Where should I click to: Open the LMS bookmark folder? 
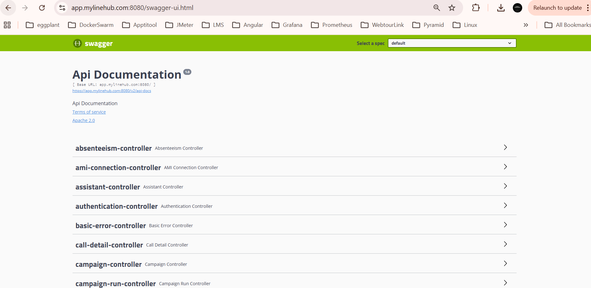(x=213, y=25)
